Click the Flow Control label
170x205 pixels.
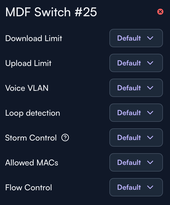pos(29,187)
